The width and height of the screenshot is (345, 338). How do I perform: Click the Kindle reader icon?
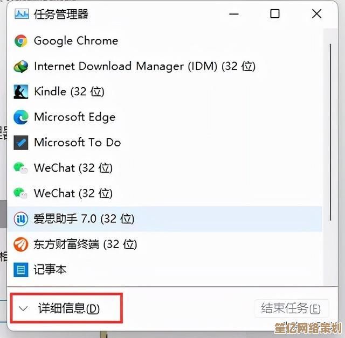coord(21,92)
